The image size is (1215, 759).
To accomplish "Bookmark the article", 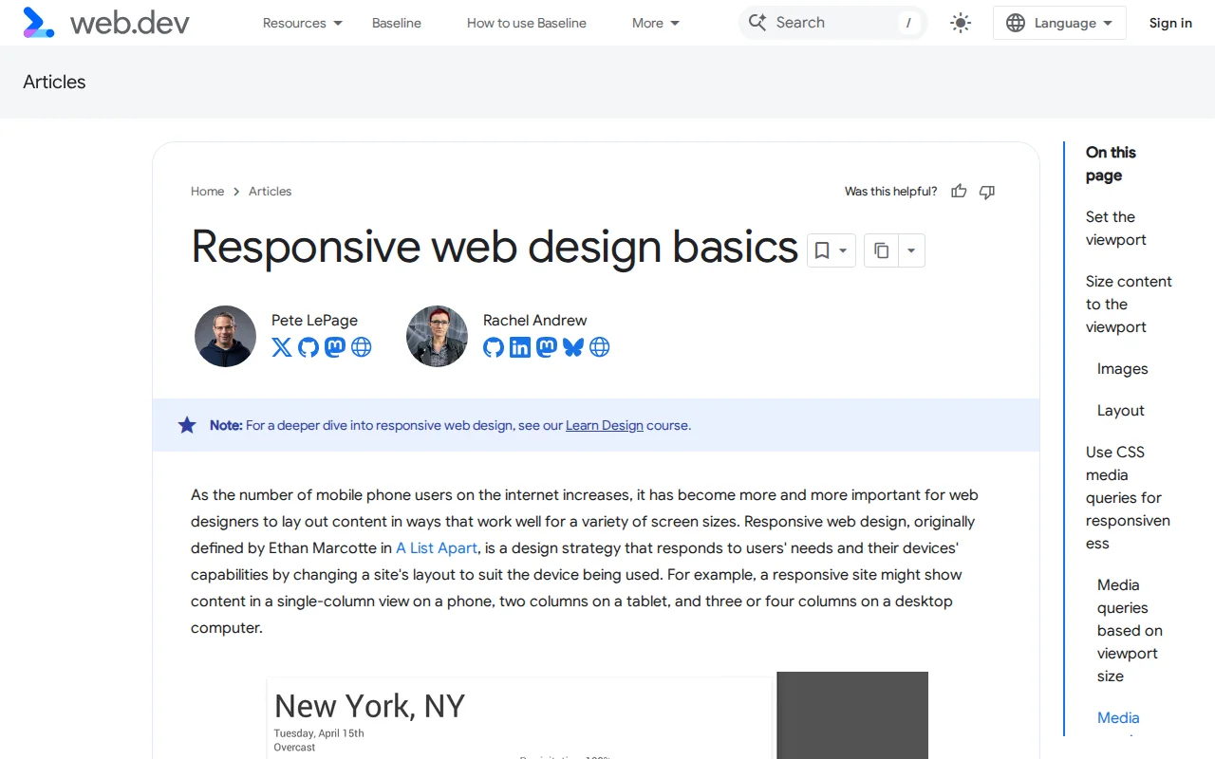I will pos(822,250).
